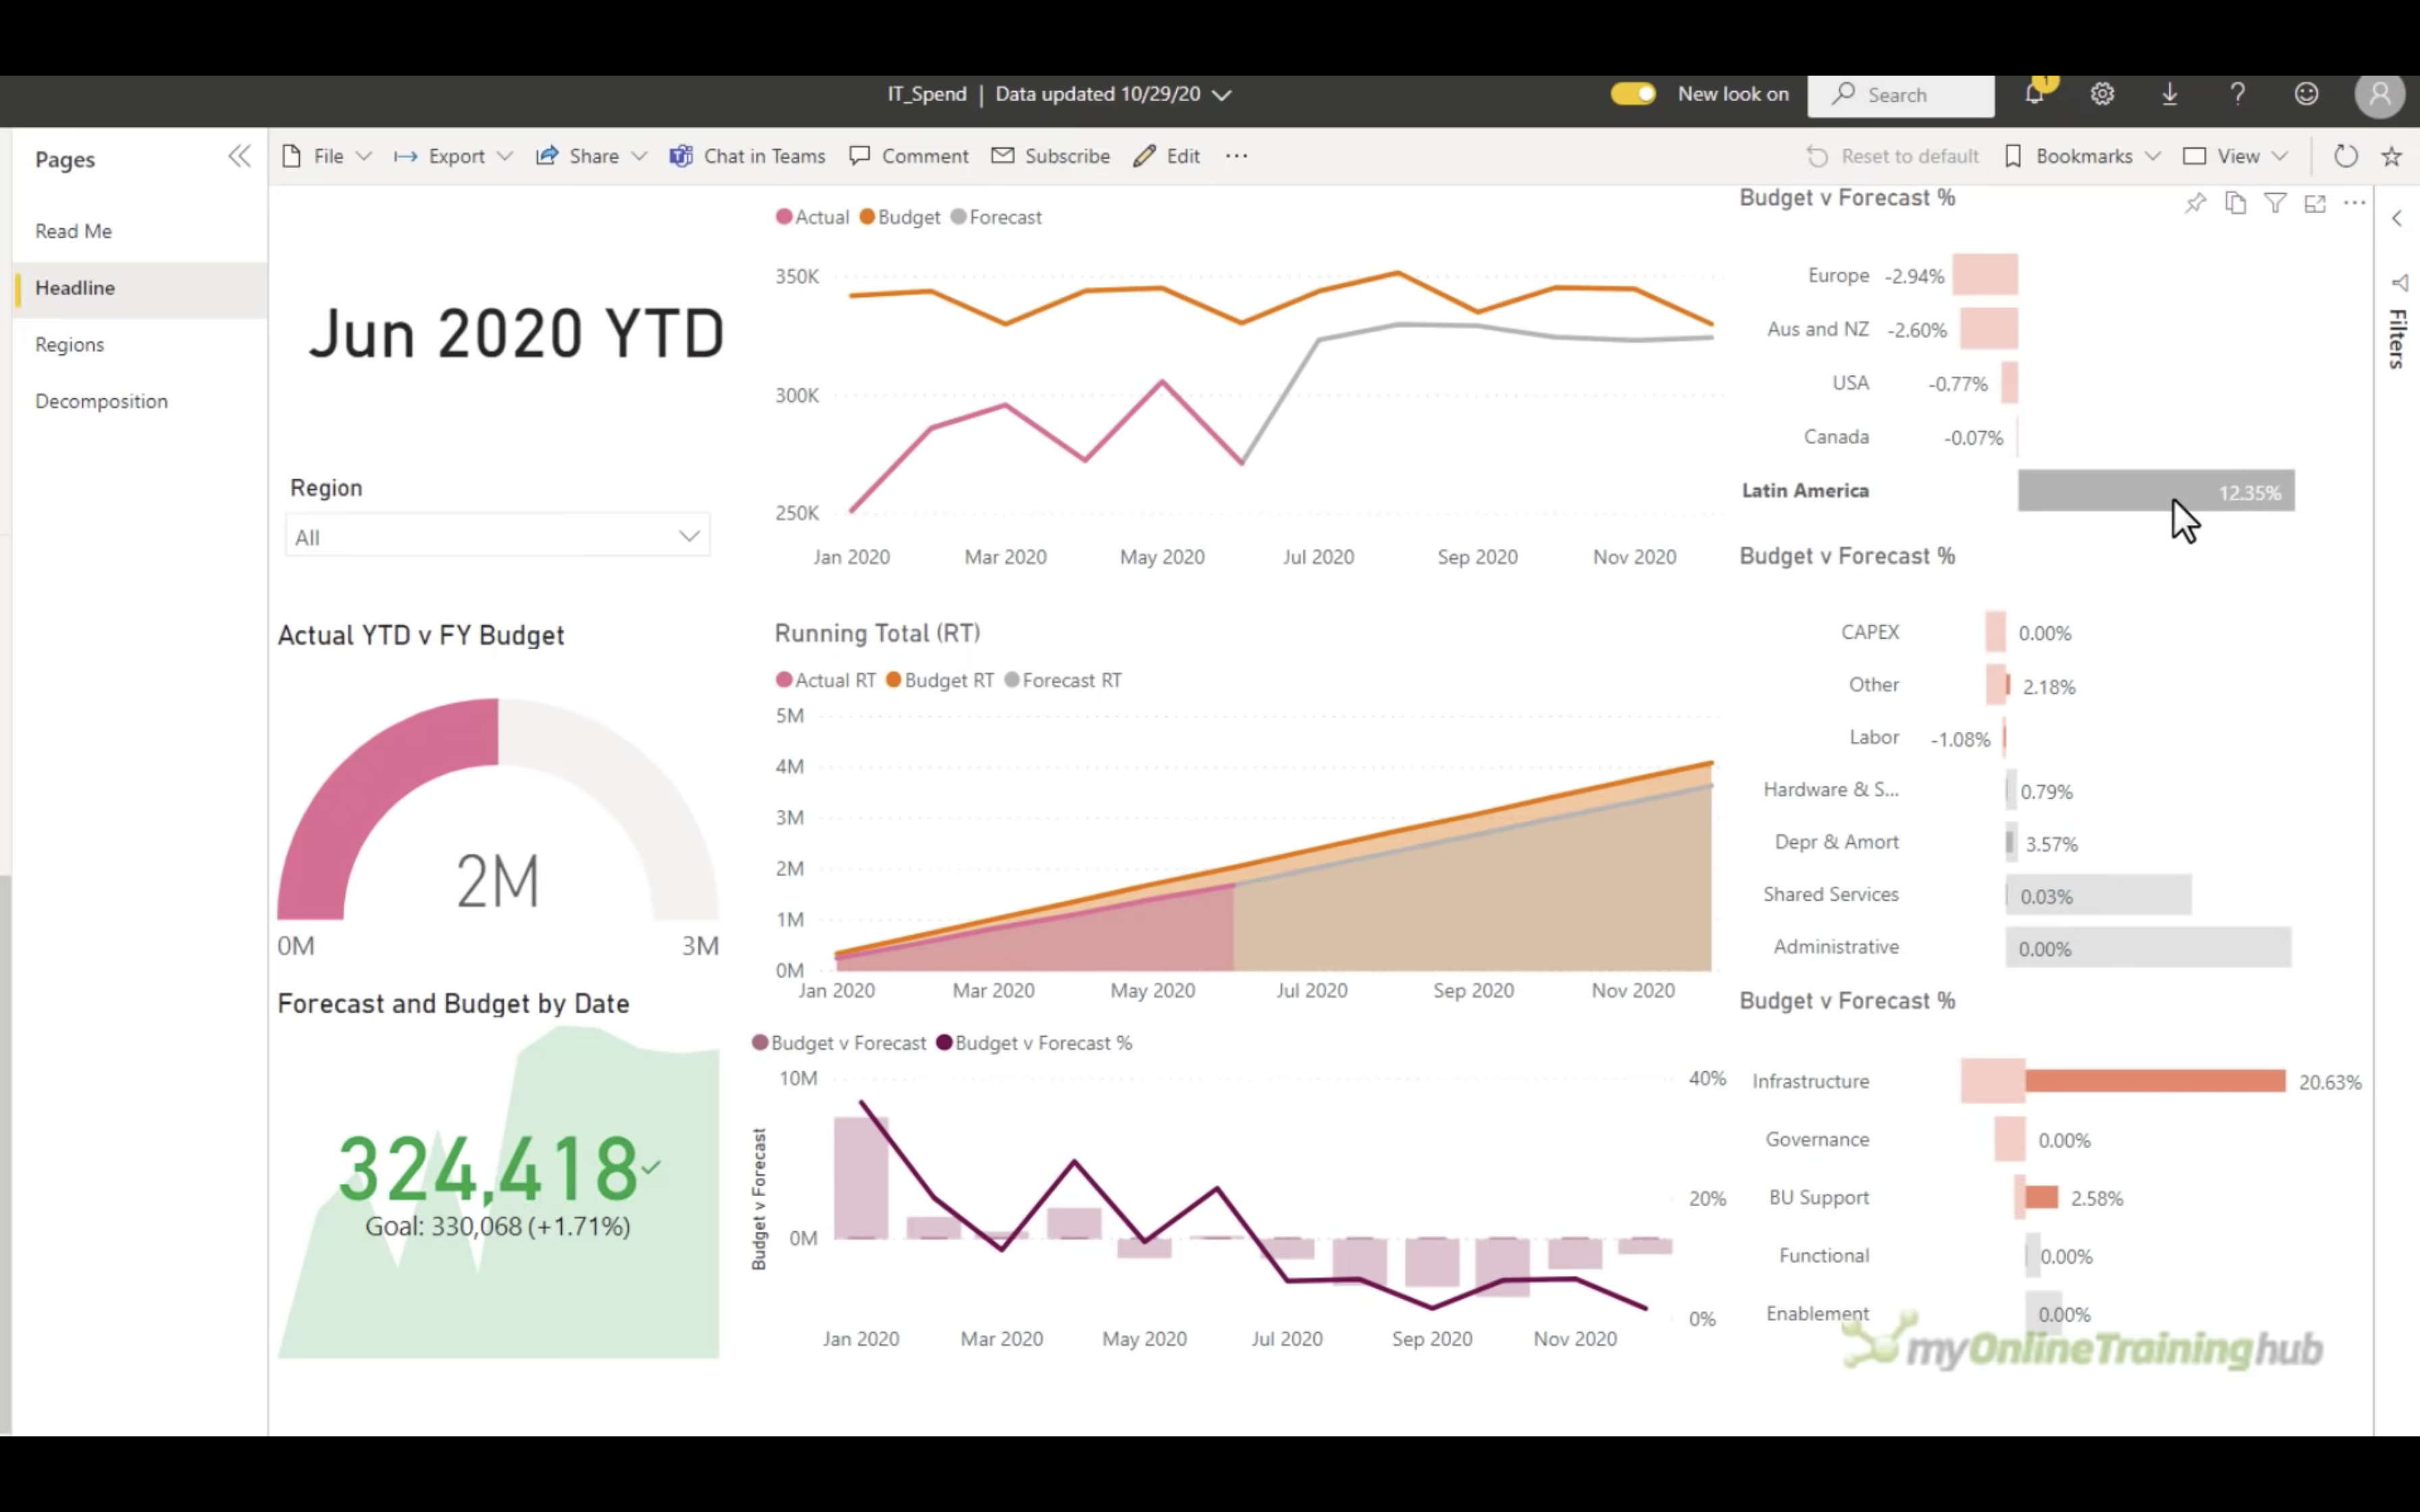The image size is (2420, 1512).
Task: Collapse the Pages pane
Action: click(239, 157)
